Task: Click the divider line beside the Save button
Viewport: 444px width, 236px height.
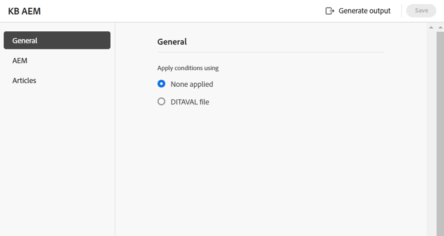Action: point(401,11)
